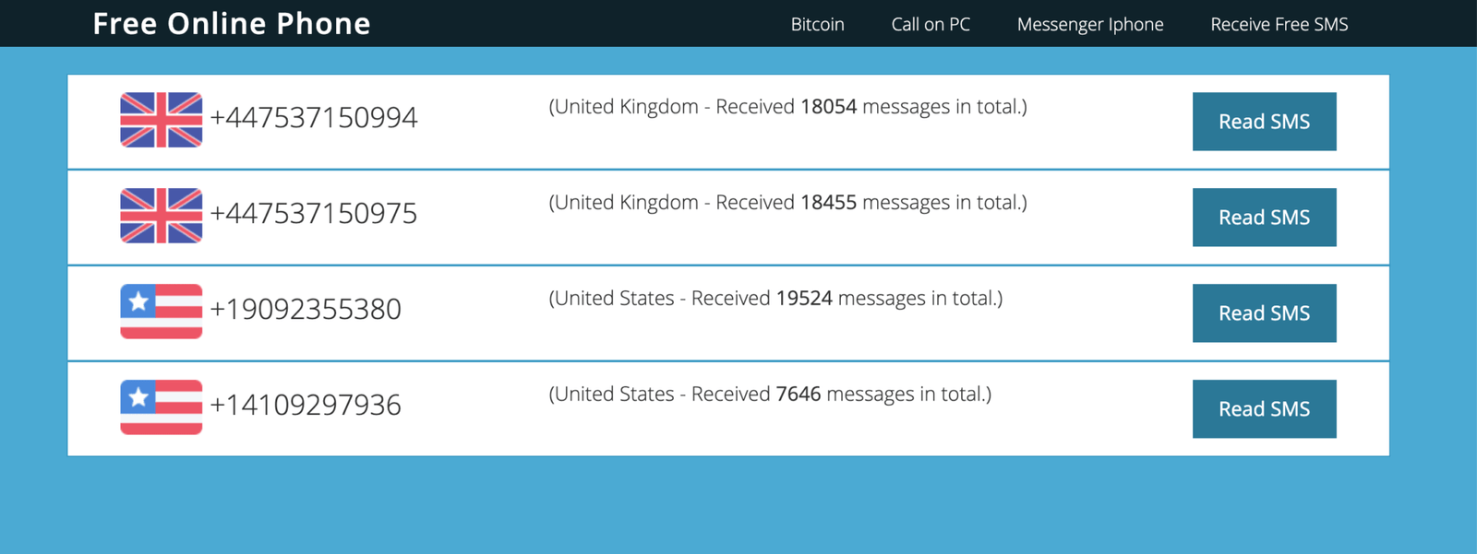
Task: Go to Call on PC page
Action: pos(931,24)
